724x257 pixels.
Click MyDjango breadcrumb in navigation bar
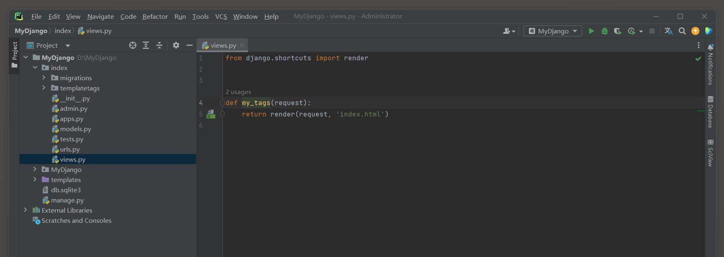coord(31,31)
